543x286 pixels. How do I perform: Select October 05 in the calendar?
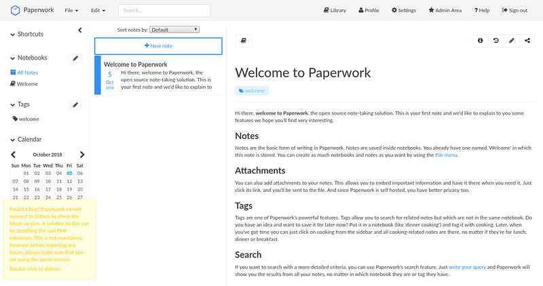point(70,173)
